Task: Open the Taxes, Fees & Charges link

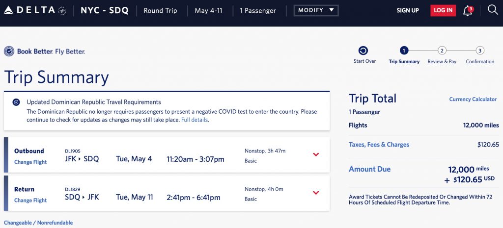Action: (x=379, y=145)
